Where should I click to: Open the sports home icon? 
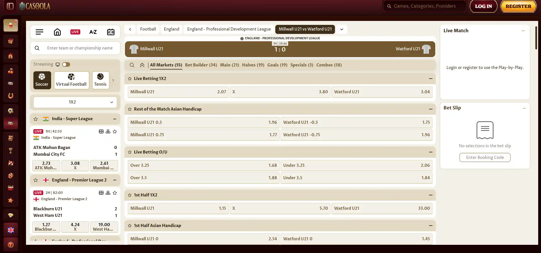pos(57,32)
